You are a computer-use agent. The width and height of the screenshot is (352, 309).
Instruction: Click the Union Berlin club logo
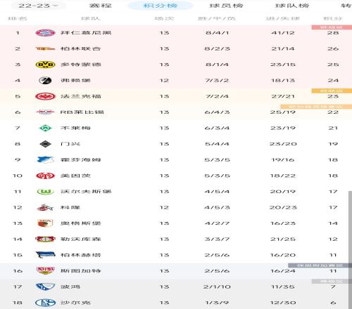pyautogui.click(x=45, y=48)
